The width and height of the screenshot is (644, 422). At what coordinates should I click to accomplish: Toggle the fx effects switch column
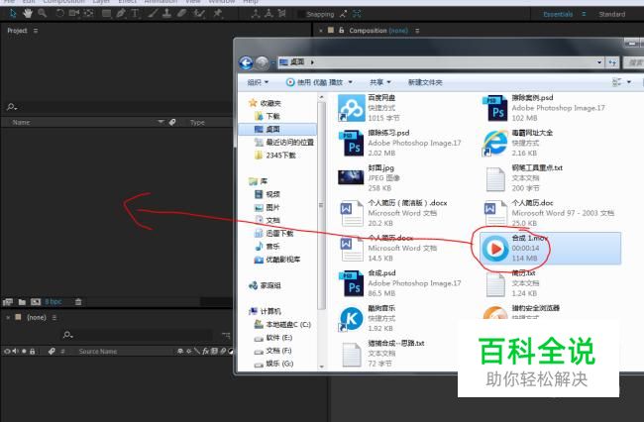(205, 352)
